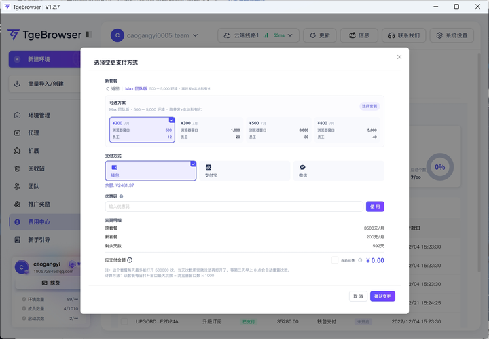489x339 pixels.
Task: Open 代理 proxy in the sidebar
Action: point(45,133)
